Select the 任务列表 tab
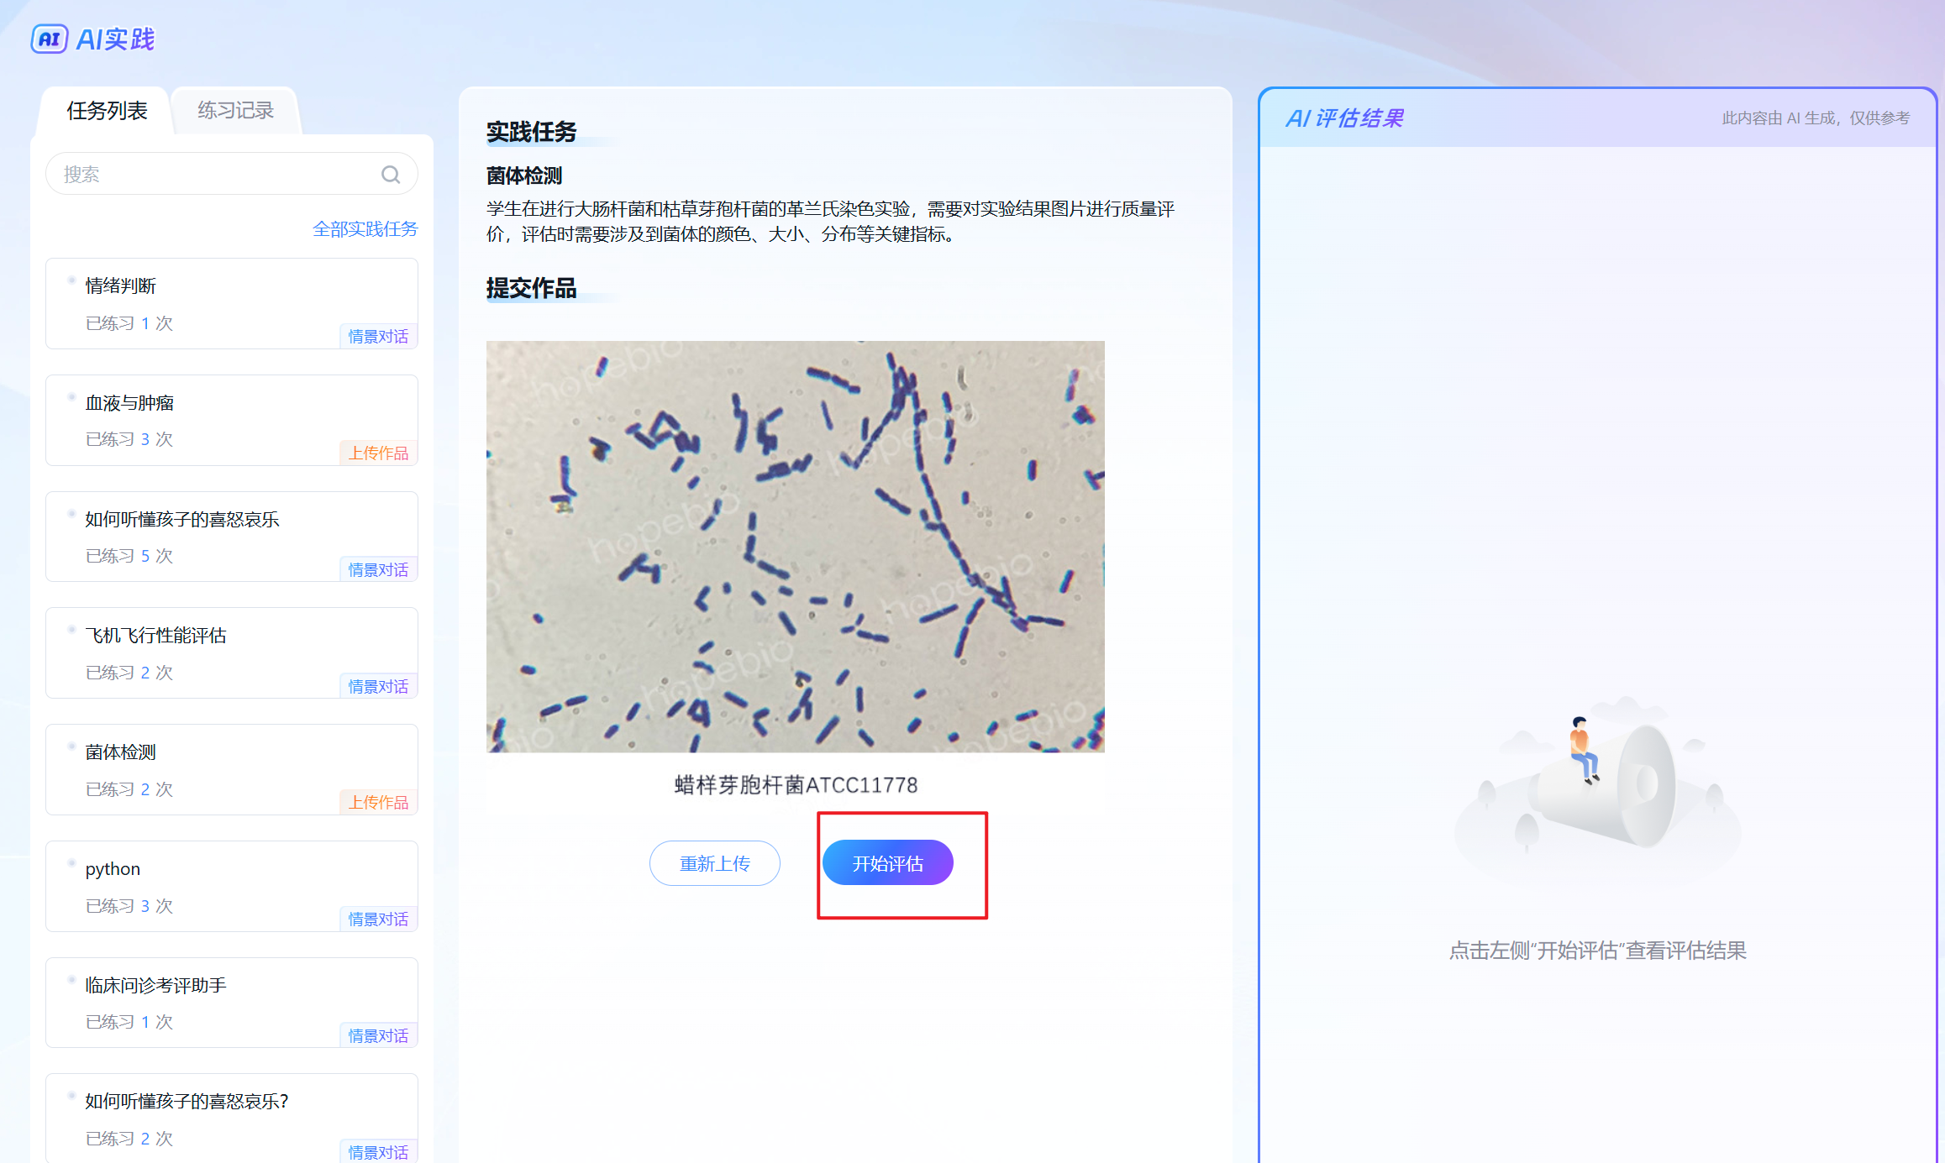Image resolution: width=1945 pixels, height=1163 pixels. pos(107,111)
